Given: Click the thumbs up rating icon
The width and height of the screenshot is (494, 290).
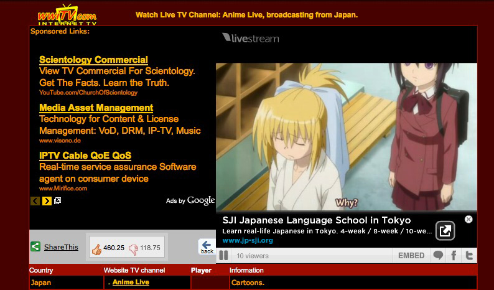Looking at the screenshot, I should click(x=96, y=248).
